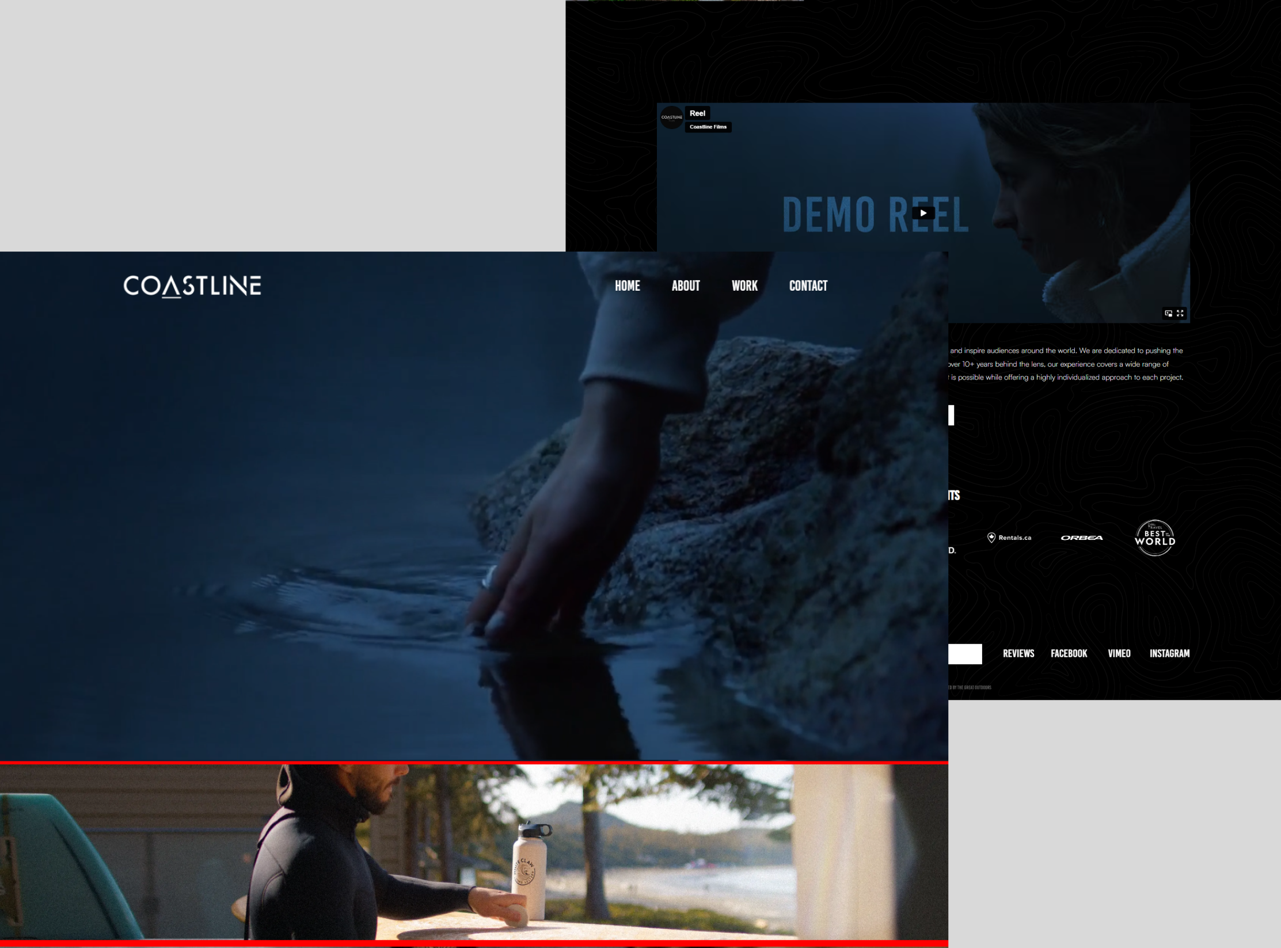Screen dimensions: 1281x948
Task: Click the white button beside Reviews
Action: (965, 654)
